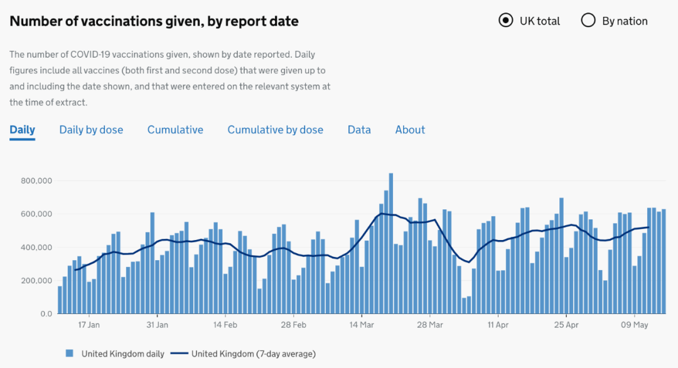Viewport: 678px width, 368px height.
Task: Click the 14 Mar axis label
Action: [x=362, y=325]
